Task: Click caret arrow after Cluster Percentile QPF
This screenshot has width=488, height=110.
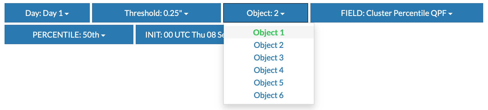Action: pos(450,14)
